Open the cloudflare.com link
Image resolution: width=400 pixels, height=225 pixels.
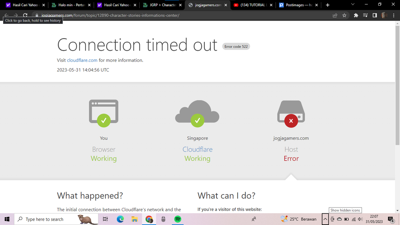[x=82, y=60]
